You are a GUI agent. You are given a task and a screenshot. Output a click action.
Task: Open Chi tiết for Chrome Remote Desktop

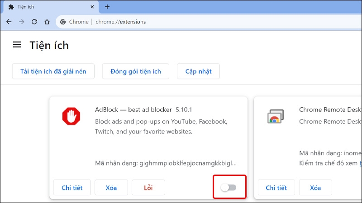click(x=276, y=188)
